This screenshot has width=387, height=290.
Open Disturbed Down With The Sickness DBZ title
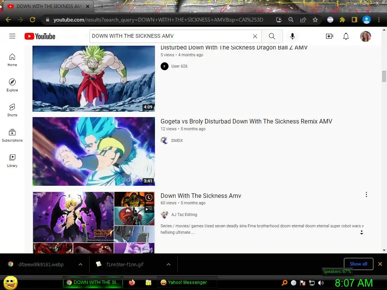click(x=234, y=48)
